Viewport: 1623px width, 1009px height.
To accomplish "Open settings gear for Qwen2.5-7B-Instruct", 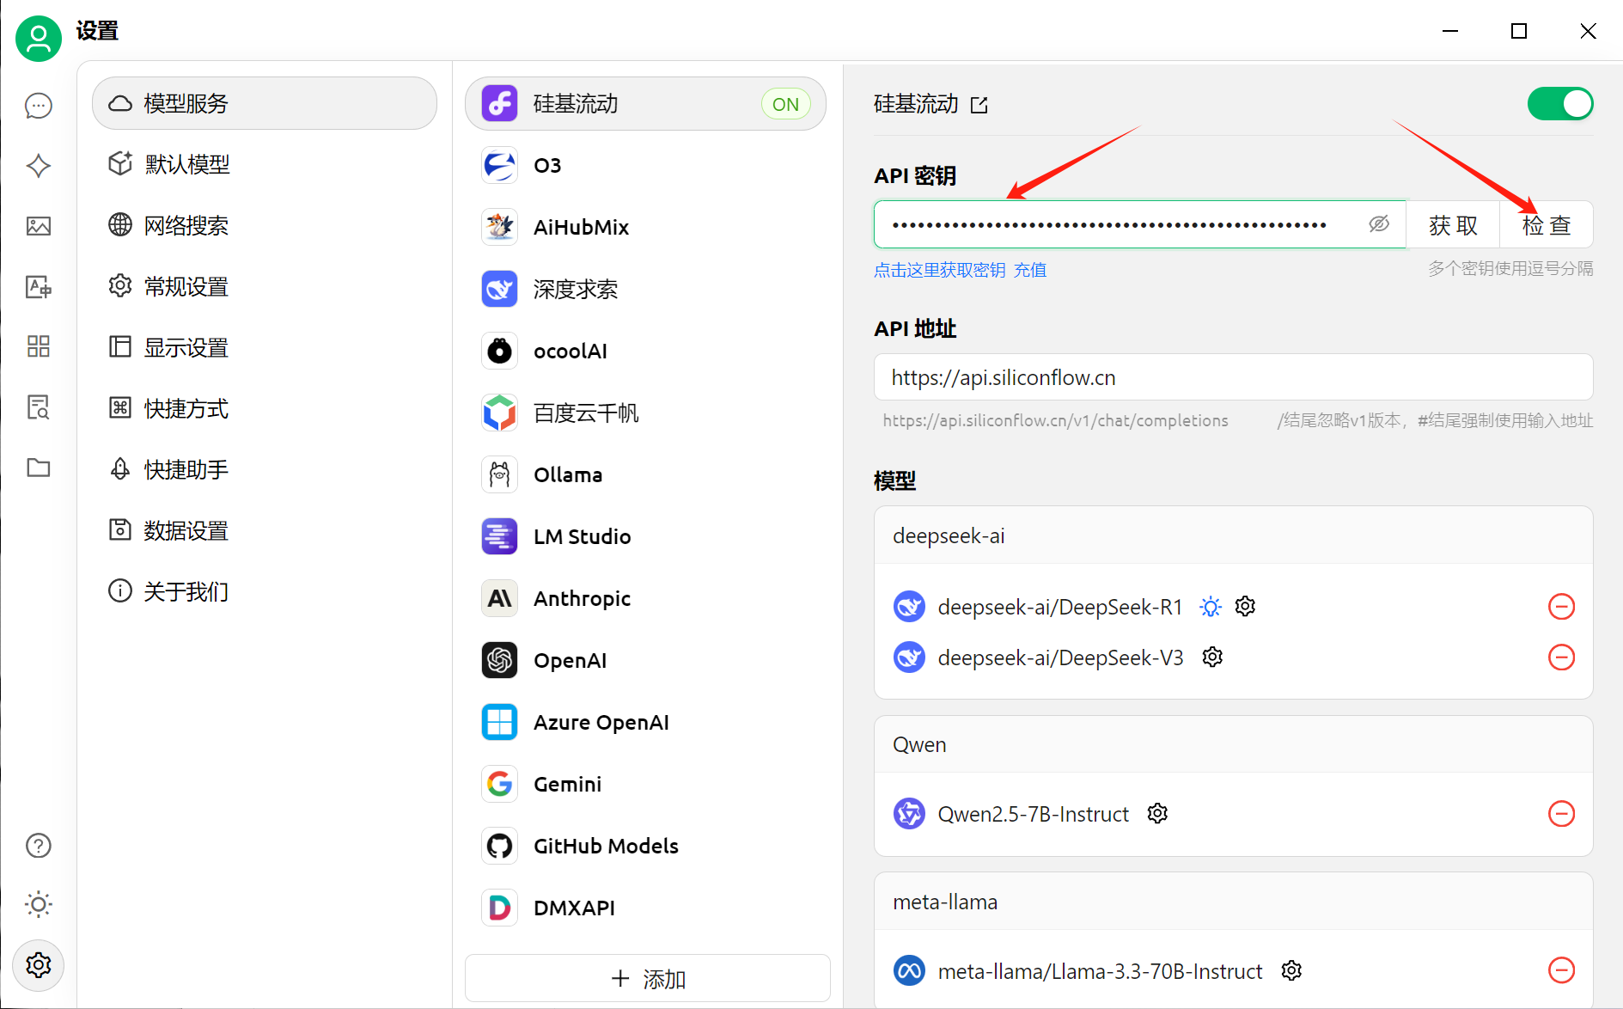I will click(x=1157, y=813).
